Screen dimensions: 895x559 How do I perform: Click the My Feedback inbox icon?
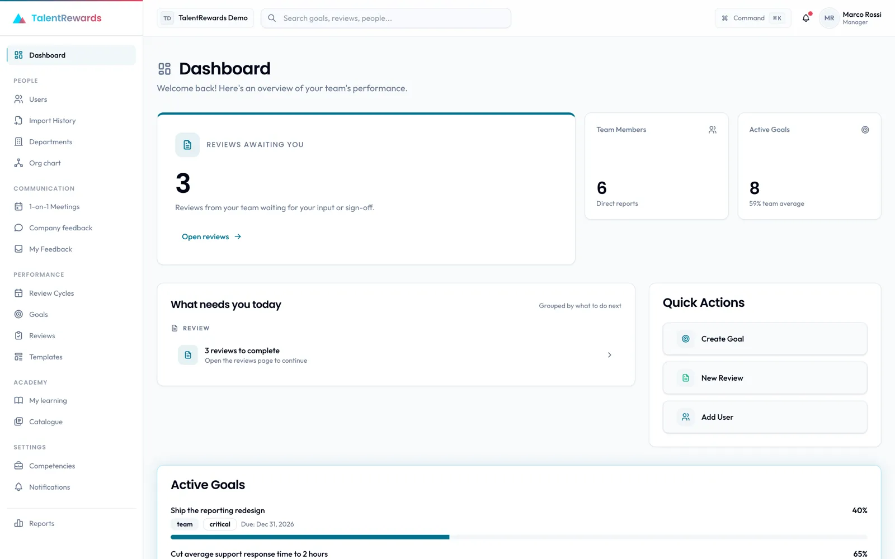tap(18, 249)
